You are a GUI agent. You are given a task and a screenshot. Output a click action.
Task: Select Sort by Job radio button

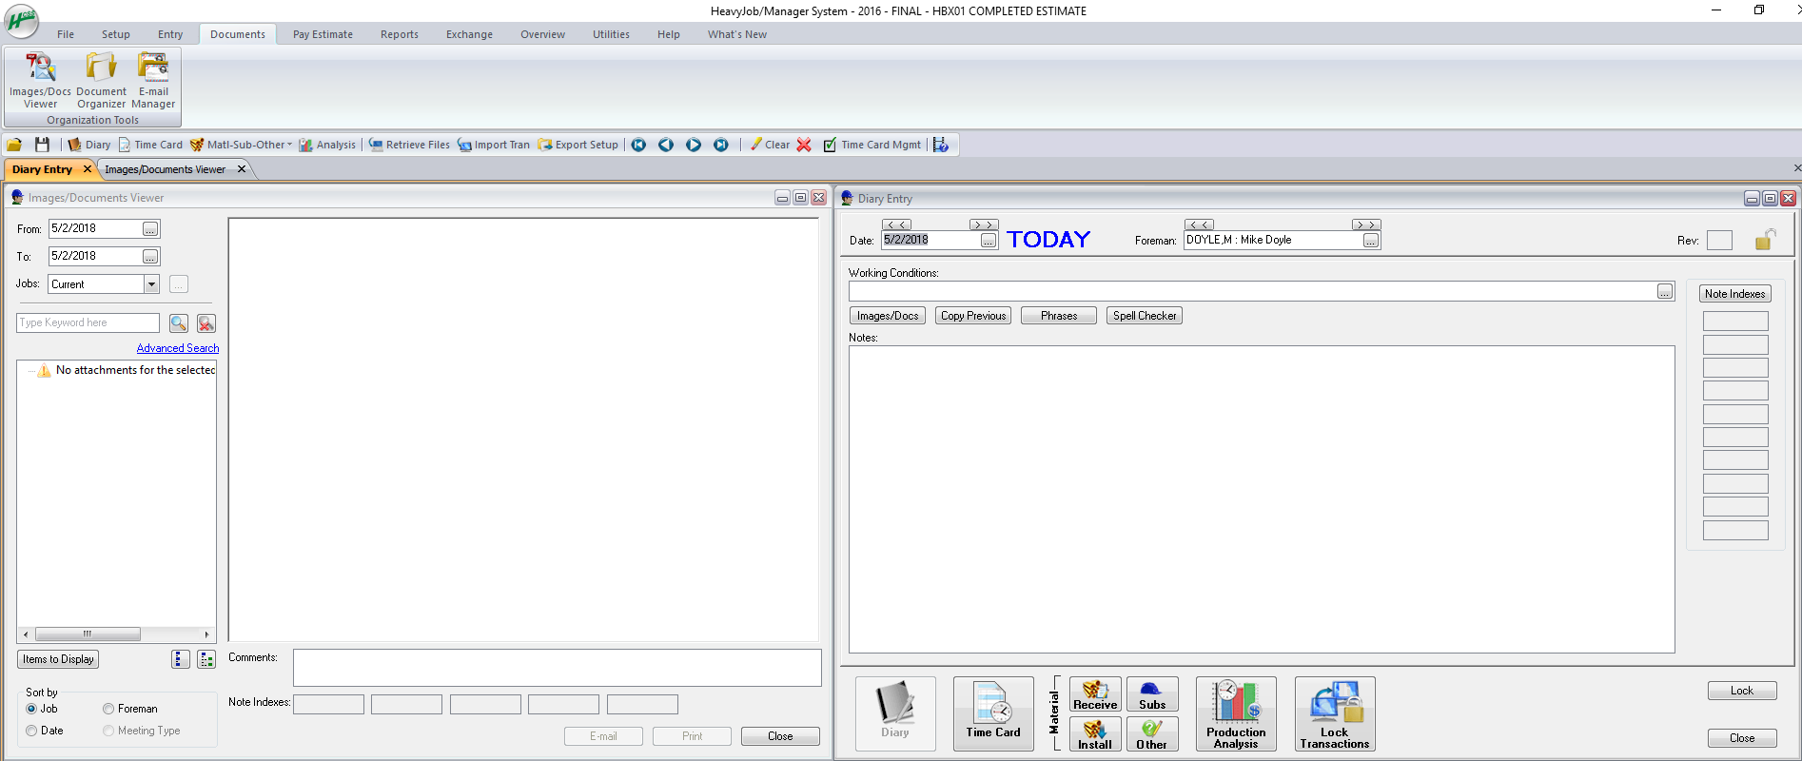(31, 709)
